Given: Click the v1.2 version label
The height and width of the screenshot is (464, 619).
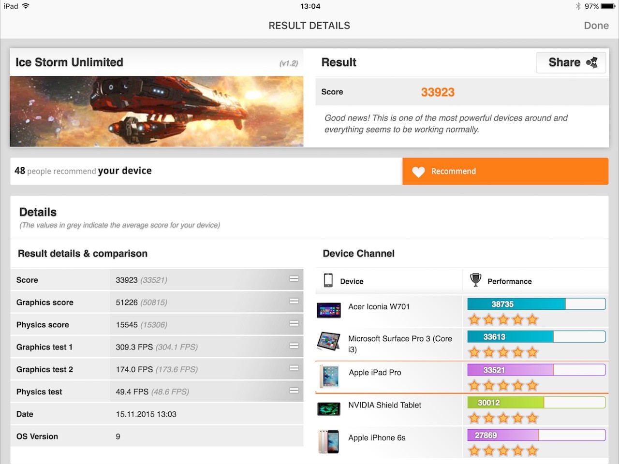Looking at the screenshot, I should (289, 63).
